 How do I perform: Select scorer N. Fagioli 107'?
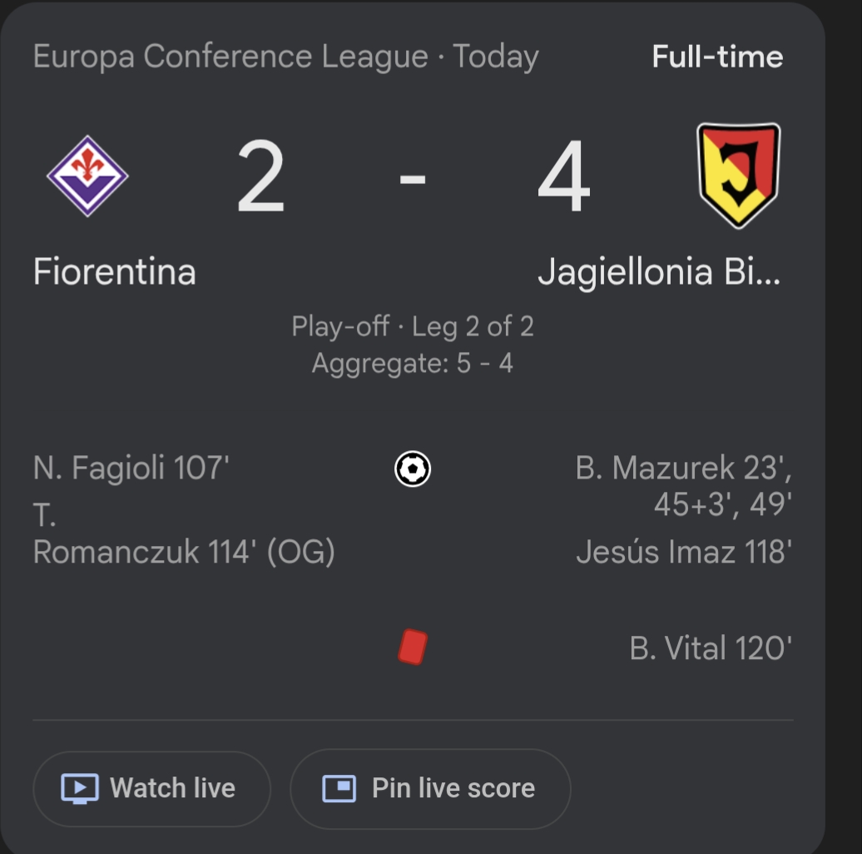[x=131, y=468]
